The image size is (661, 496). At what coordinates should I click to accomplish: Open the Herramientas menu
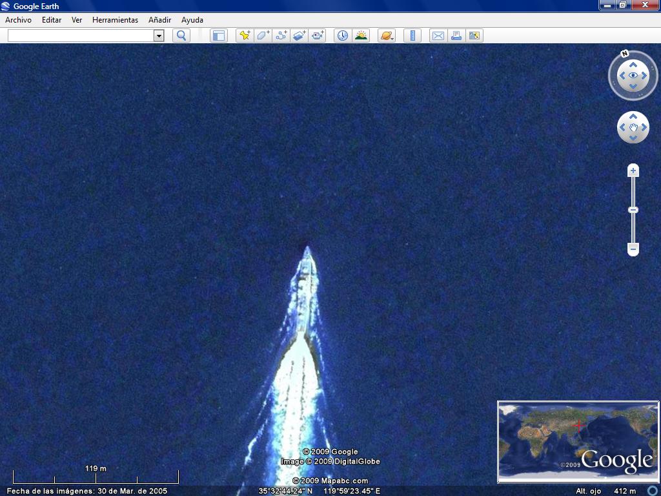pyautogui.click(x=115, y=20)
